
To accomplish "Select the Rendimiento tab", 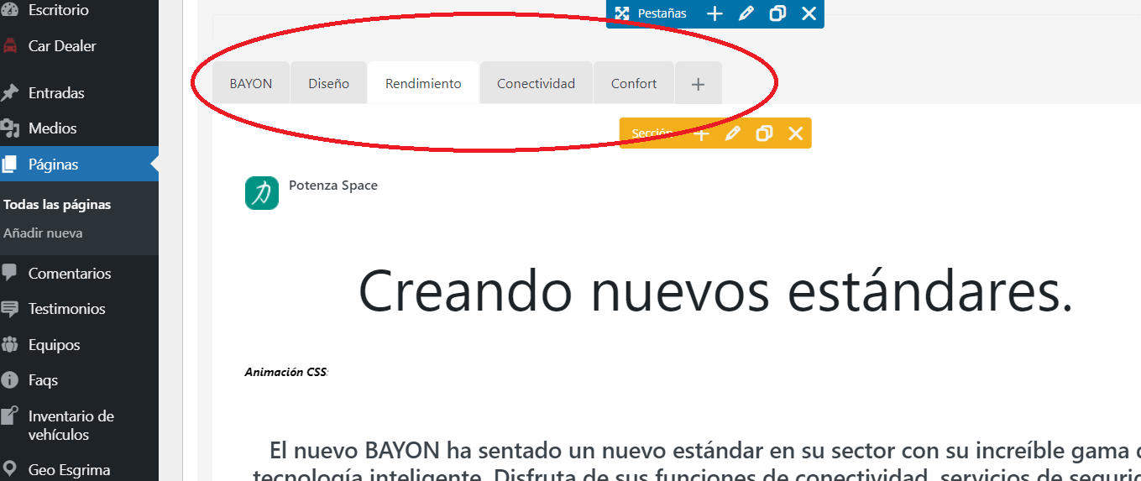I will (423, 83).
